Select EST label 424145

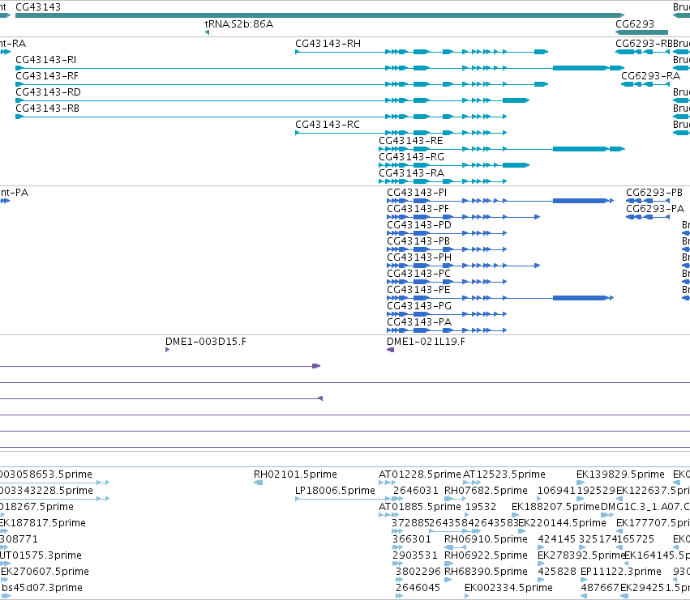557,539
